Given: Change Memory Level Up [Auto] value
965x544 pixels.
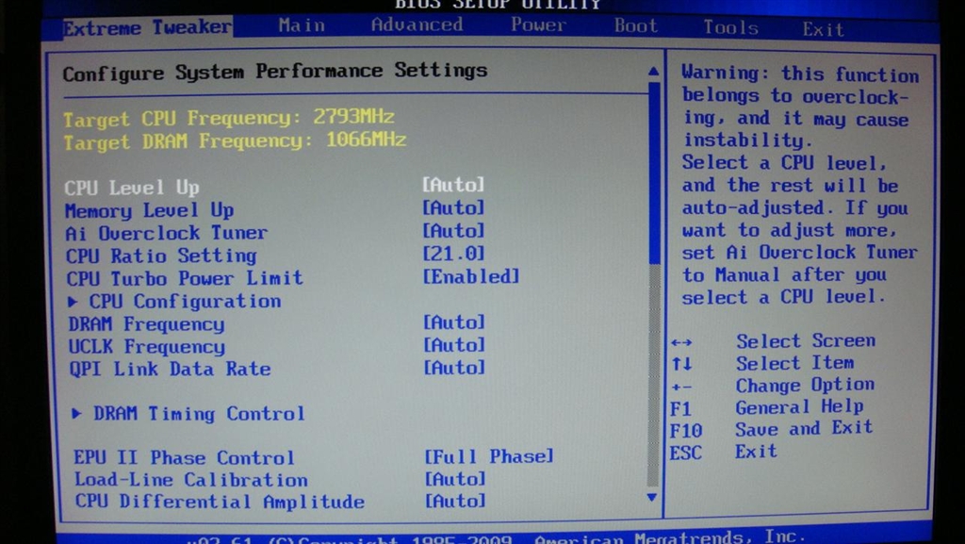Looking at the screenshot, I should [x=453, y=207].
